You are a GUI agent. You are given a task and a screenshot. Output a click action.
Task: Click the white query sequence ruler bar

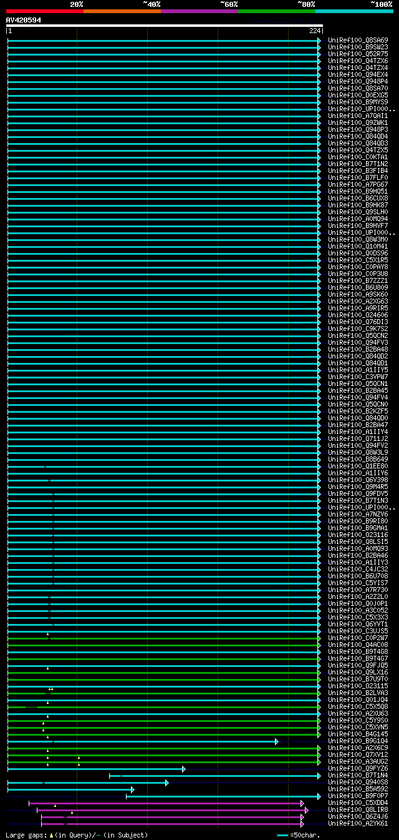pos(165,26)
